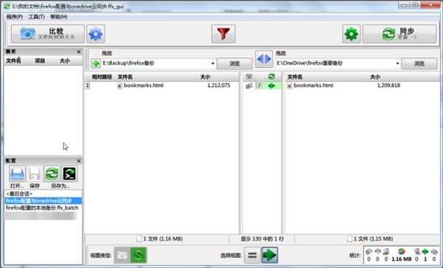This screenshot has width=443, height=268.
Task: Click middle grid sync action column header
Action: (272, 77)
